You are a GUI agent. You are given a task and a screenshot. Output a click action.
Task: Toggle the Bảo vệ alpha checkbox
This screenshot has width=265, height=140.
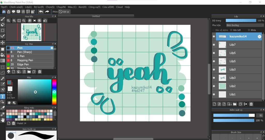click(214, 30)
